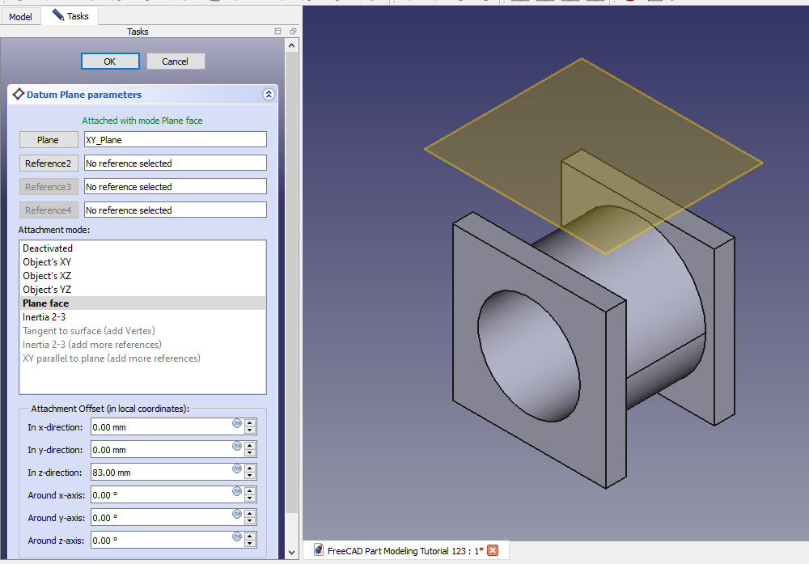Switch to the Model tab
This screenshot has width=809, height=564.
point(20,16)
